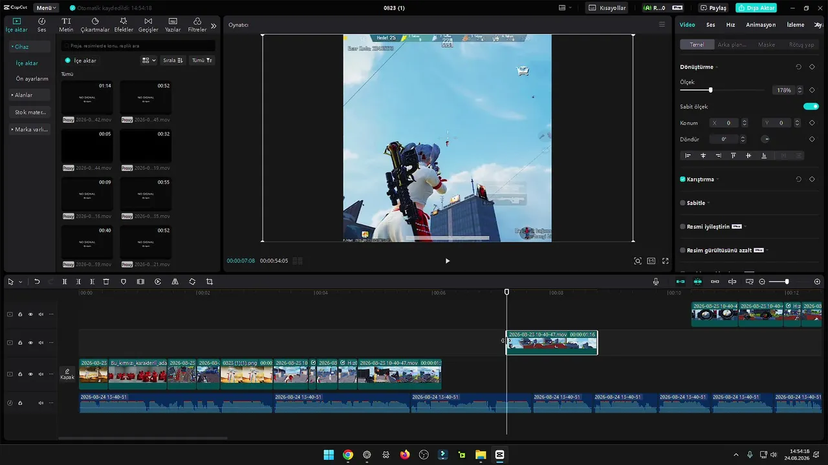The image size is (828, 465).
Task: Switch to the Animasyon inspector tab
Action: click(x=761, y=25)
